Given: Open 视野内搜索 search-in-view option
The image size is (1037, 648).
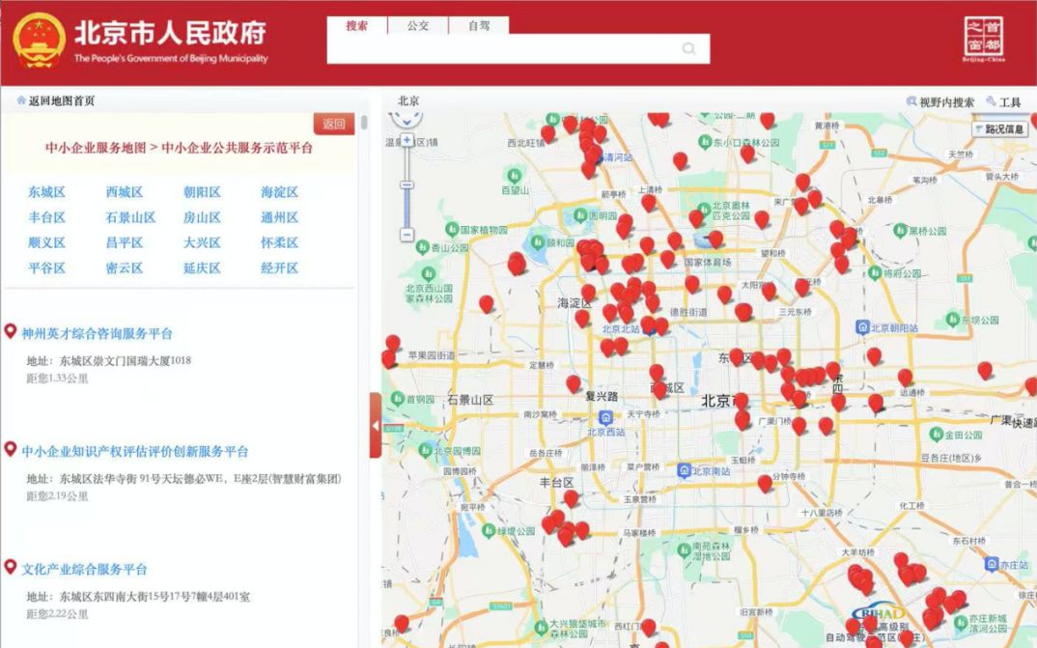Looking at the screenshot, I should 940,101.
